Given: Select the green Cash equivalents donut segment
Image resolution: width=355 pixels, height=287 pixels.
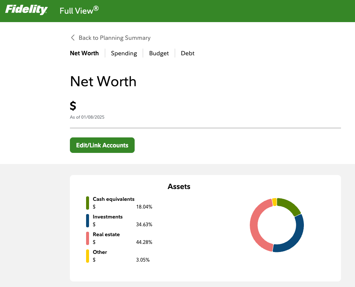Looking at the screenshot, I should coord(290,206).
